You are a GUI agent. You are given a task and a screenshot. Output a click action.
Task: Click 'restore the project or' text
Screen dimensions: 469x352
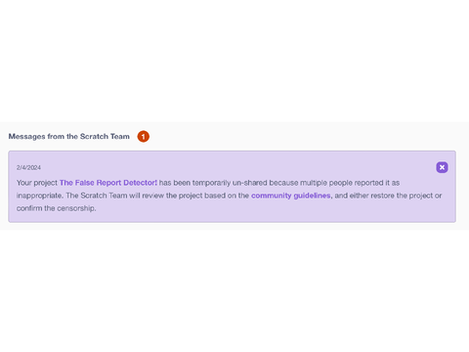tap(406, 196)
